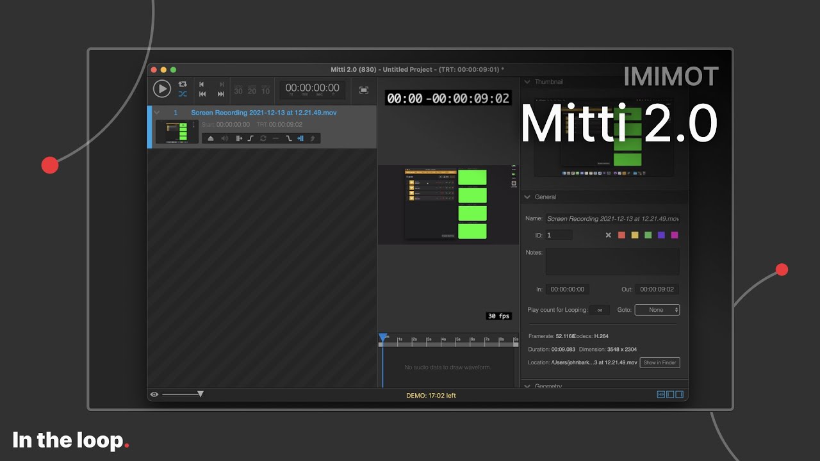Toggle the fade-in curve icon on the cue

coord(251,138)
